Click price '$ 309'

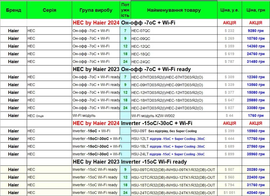click(230, 77)
